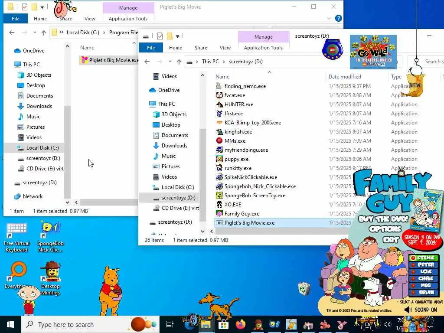Click Buy The DVD! link
This screenshot has height=333, width=444.
pyautogui.click(x=383, y=219)
